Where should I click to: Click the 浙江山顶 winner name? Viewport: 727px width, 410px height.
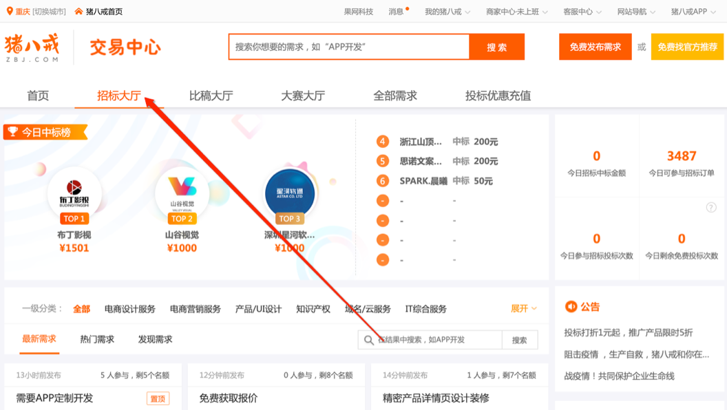[x=421, y=142]
